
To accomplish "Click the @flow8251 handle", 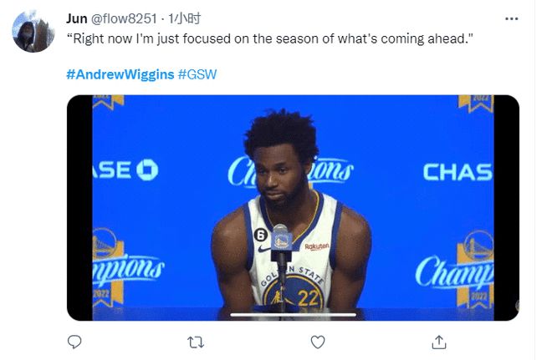I will point(126,18).
